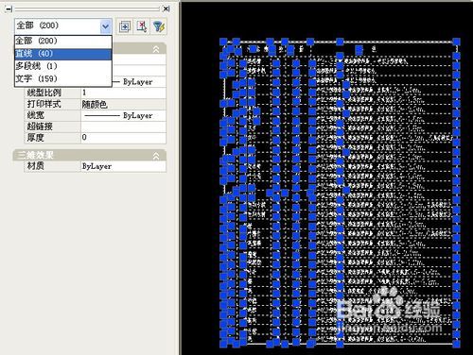473x355 pixels.
Task: Open Quick Select funnel icon
Action: point(159,26)
